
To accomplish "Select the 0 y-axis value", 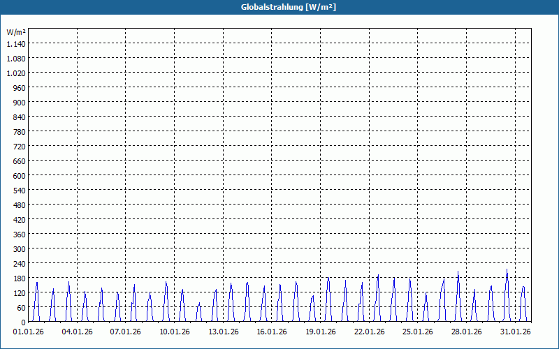I will click(24, 322).
